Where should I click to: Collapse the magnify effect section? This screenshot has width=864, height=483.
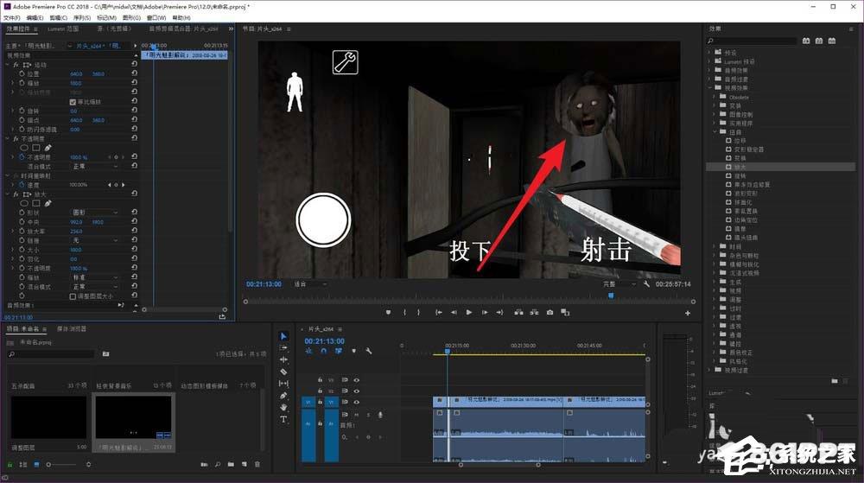8,194
